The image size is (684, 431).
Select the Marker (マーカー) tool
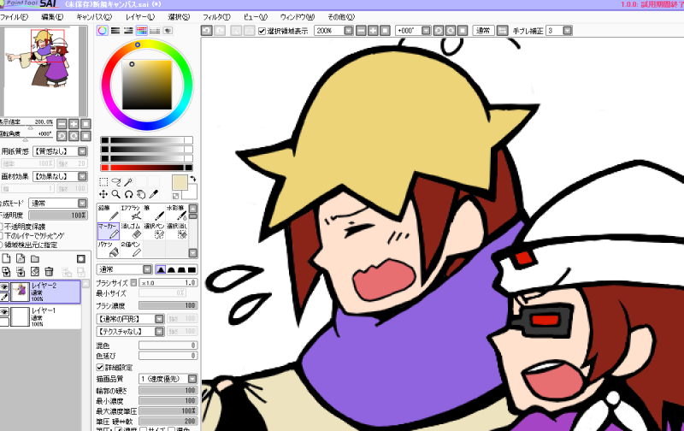(109, 231)
